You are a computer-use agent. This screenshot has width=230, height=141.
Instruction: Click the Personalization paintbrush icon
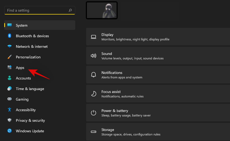pos(10,57)
